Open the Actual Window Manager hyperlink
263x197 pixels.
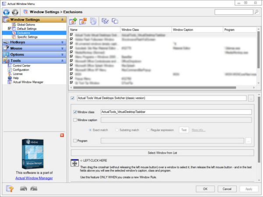[x=34, y=178]
